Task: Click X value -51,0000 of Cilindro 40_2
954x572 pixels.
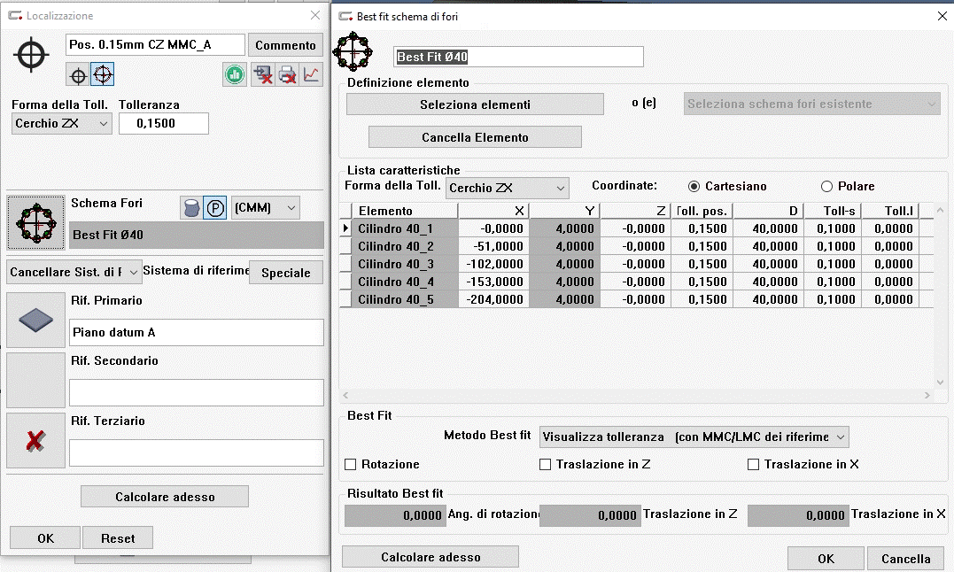Action: click(493, 246)
